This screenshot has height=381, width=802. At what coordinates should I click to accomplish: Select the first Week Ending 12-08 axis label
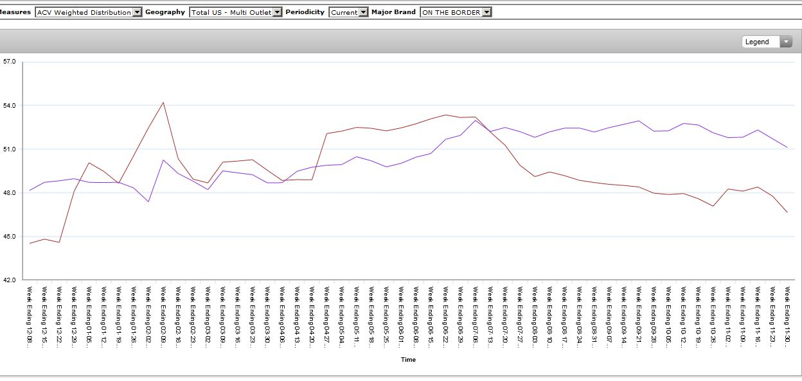[x=29, y=314]
